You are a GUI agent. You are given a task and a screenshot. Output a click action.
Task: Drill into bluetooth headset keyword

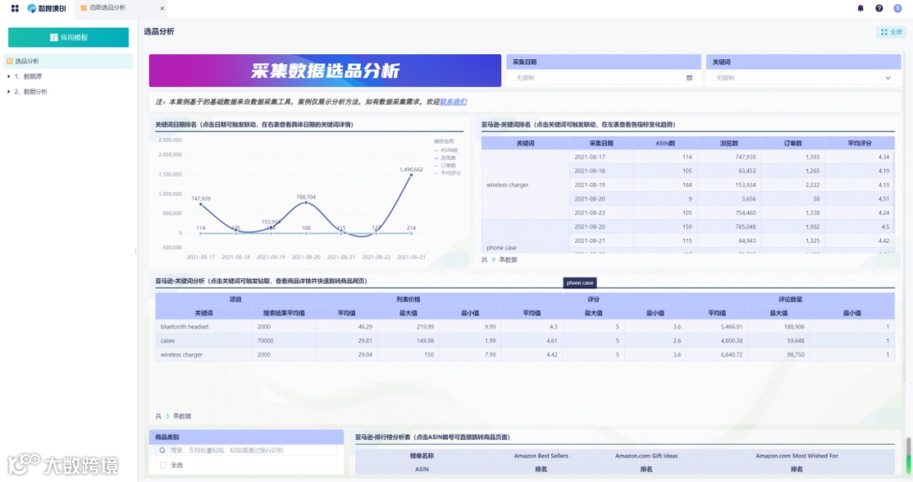pos(184,326)
